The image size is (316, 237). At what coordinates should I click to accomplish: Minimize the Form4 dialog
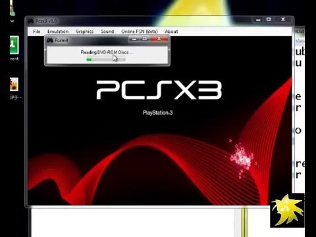click(x=134, y=39)
